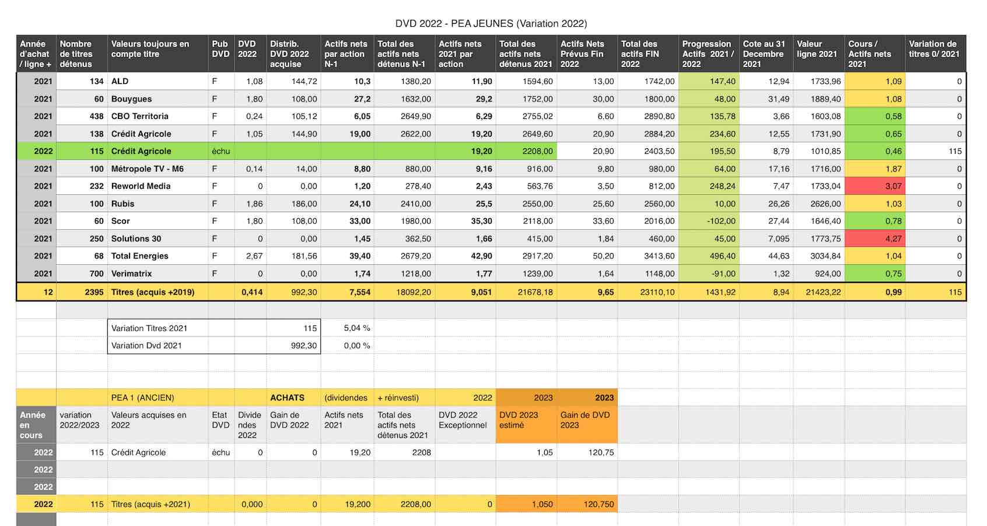Select the 'Distrib. DVD 2022 acquise' header

[293, 54]
